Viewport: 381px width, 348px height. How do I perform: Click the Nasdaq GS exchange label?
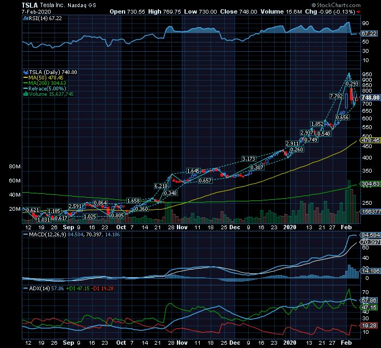82,5
